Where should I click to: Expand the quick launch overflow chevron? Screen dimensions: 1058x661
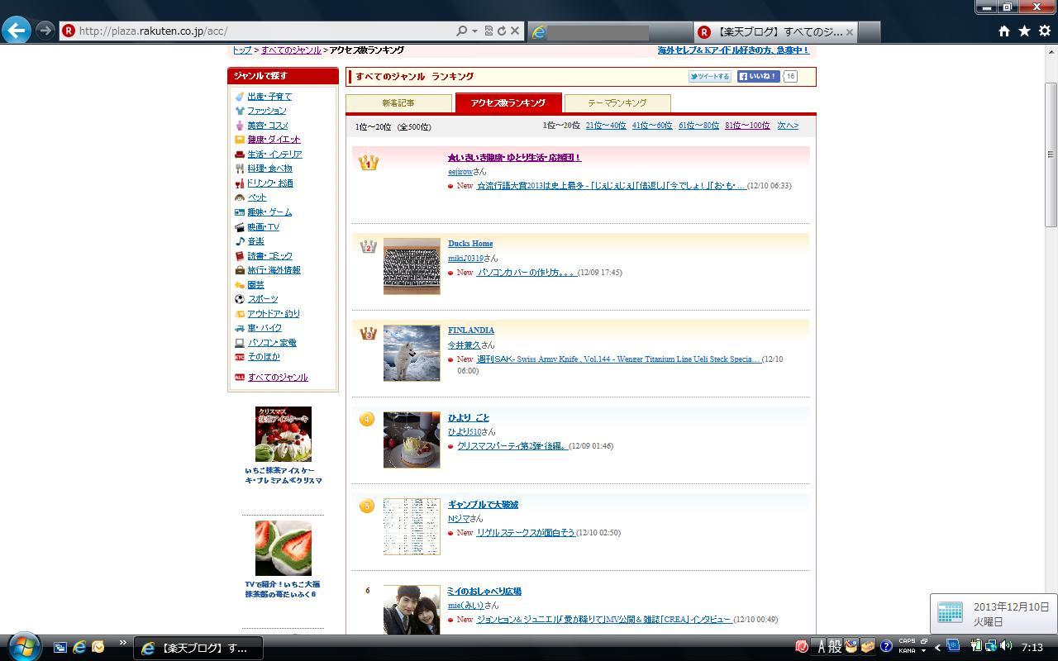click(123, 643)
